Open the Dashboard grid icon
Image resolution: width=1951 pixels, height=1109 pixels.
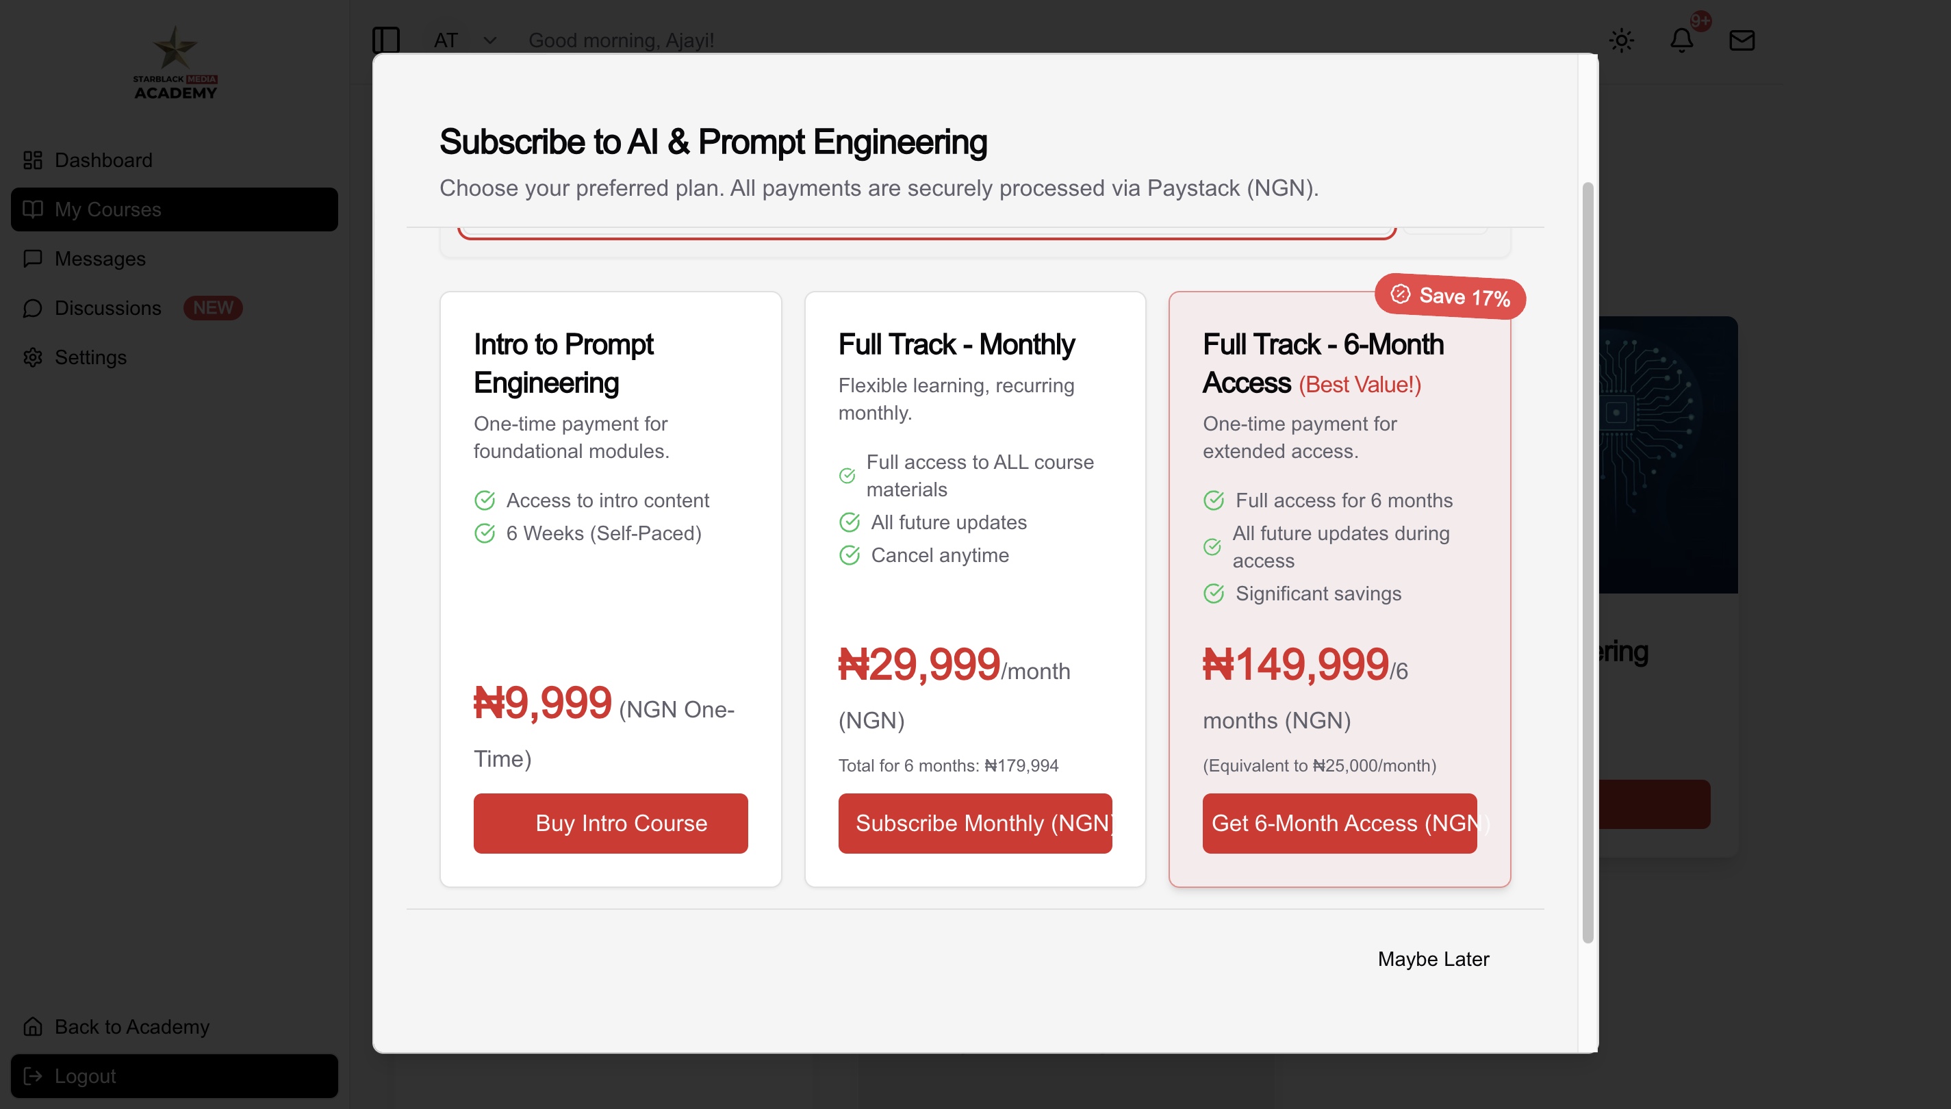click(x=33, y=160)
